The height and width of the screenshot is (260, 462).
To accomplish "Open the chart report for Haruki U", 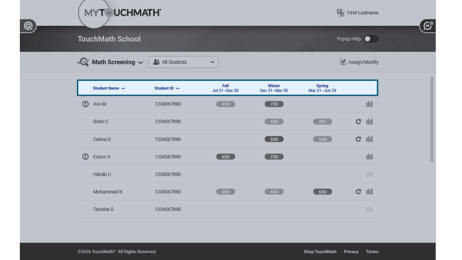I will pos(369,174).
